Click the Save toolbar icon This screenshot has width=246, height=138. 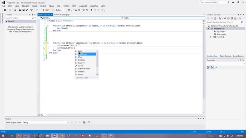coord(23,10)
